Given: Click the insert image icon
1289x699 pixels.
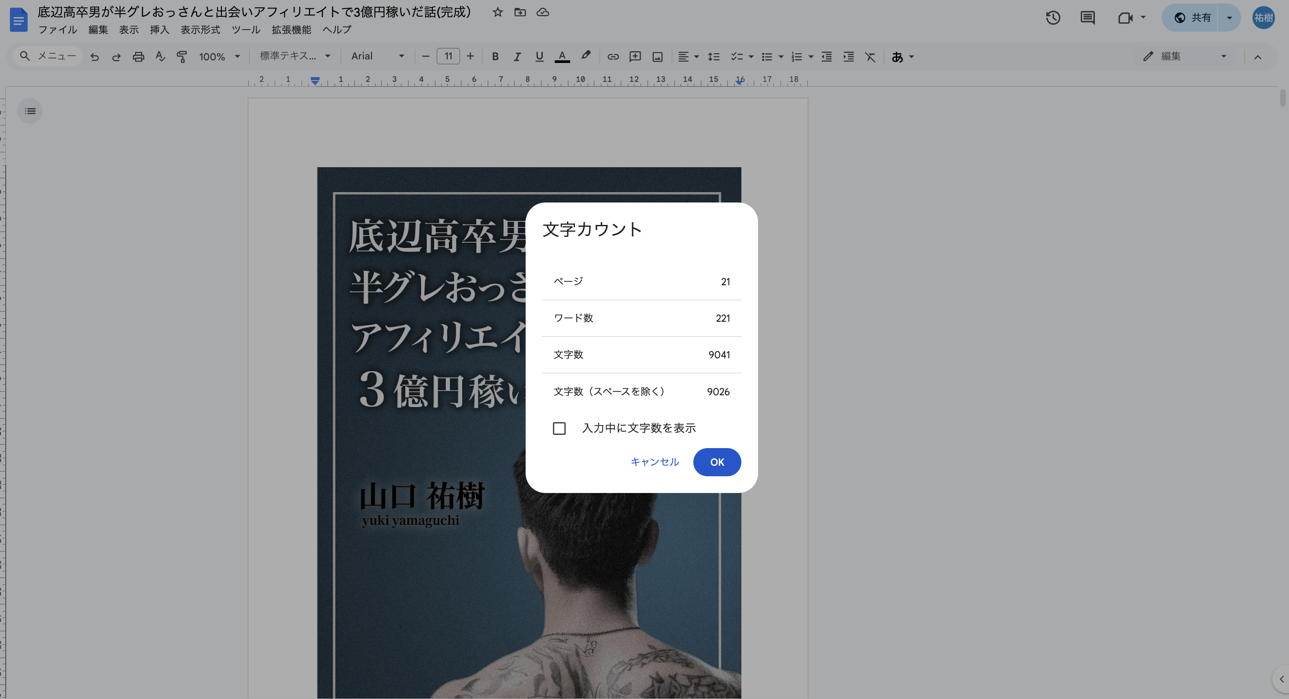Looking at the screenshot, I should (658, 56).
